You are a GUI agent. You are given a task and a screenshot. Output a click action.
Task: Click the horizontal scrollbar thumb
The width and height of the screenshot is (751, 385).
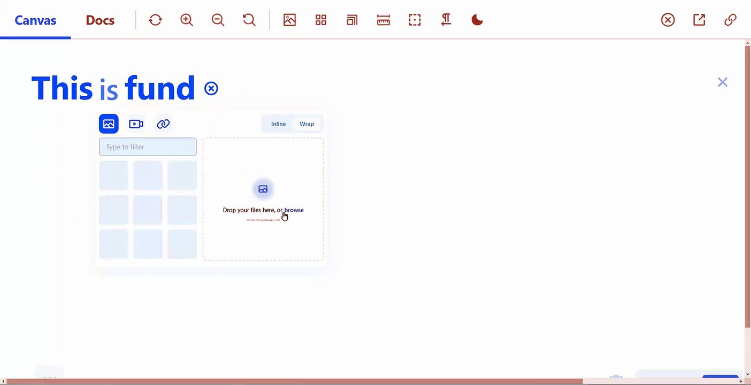point(294,381)
